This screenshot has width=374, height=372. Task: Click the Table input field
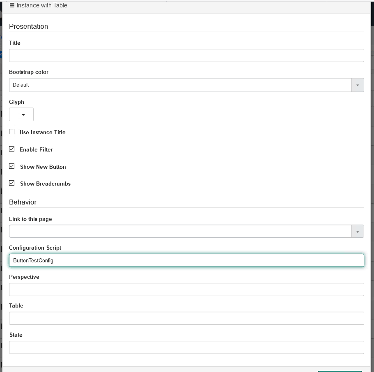pyautogui.click(x=187, y=318)
